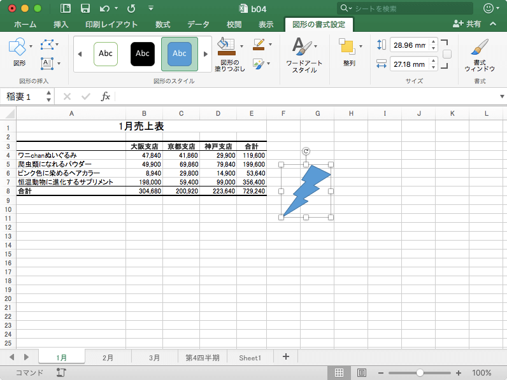Open the text box dropdown arrow

point(59,64)
